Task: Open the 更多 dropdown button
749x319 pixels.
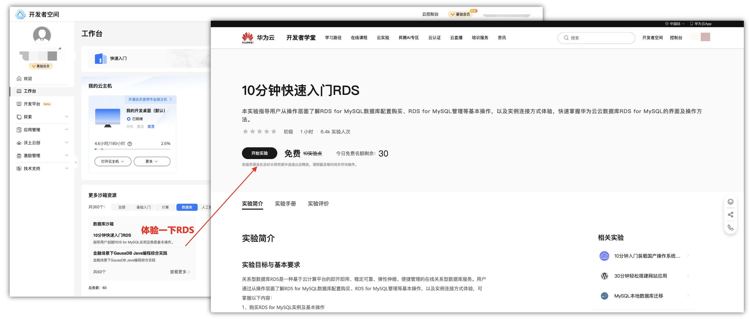Action: [152, 161]
